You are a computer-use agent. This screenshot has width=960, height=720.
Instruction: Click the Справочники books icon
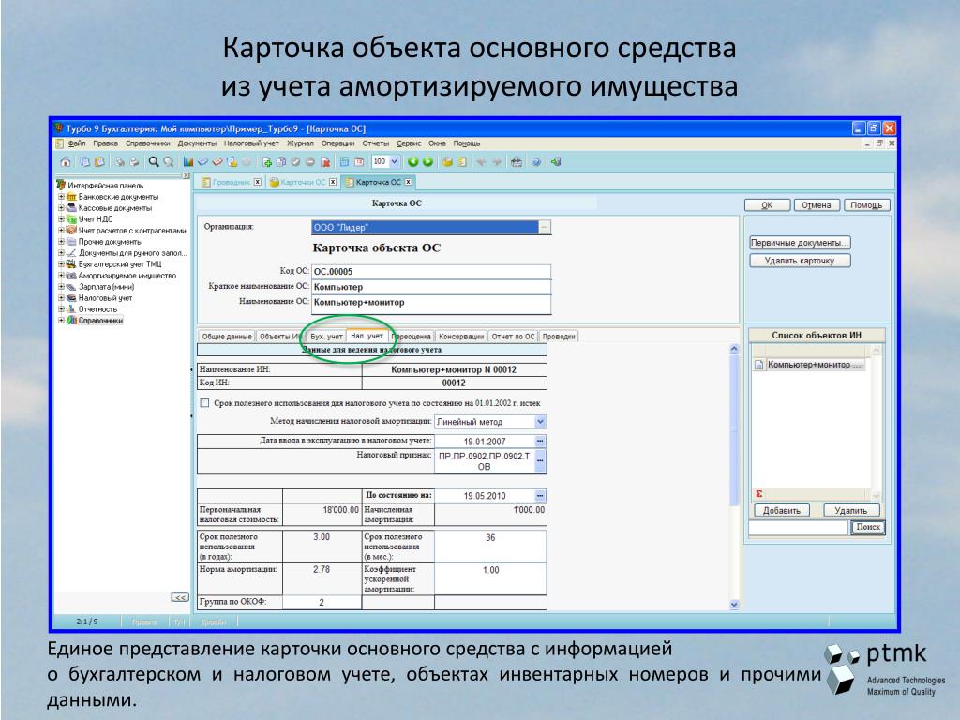[x=71, y=321]
